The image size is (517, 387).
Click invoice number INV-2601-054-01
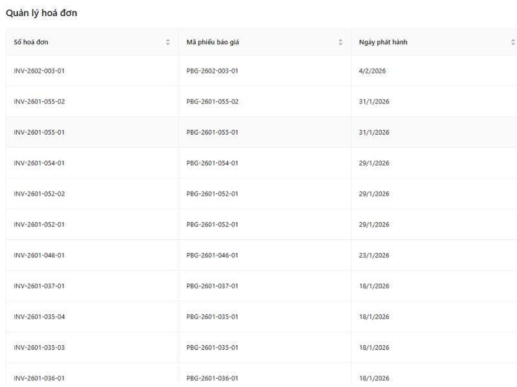39,163
